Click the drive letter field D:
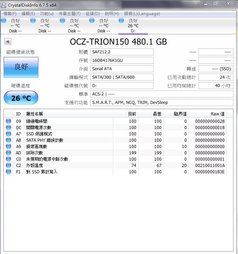Image resolution: width=238 pixels, height=254 pixels. pyautogui.click(x=122, y=86)
